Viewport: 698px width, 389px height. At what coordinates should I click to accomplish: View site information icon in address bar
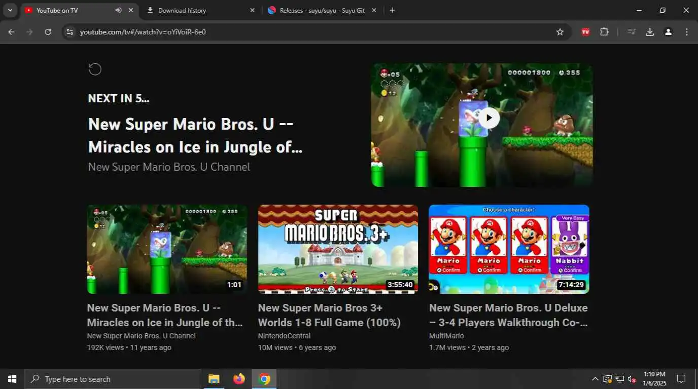[x=71, y=32]
